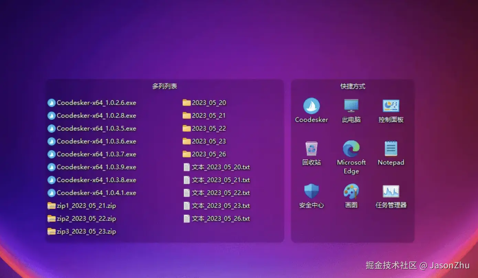Open the 此电脑 shortcut icon
This screenshot has height=278, width=478.
[x=351, y=106]
